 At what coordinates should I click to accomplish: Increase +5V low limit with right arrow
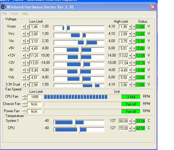[x=28, y=49]
